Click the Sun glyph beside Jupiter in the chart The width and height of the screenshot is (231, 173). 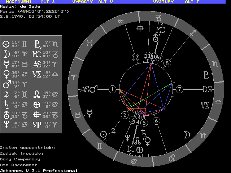click(104, 134)
